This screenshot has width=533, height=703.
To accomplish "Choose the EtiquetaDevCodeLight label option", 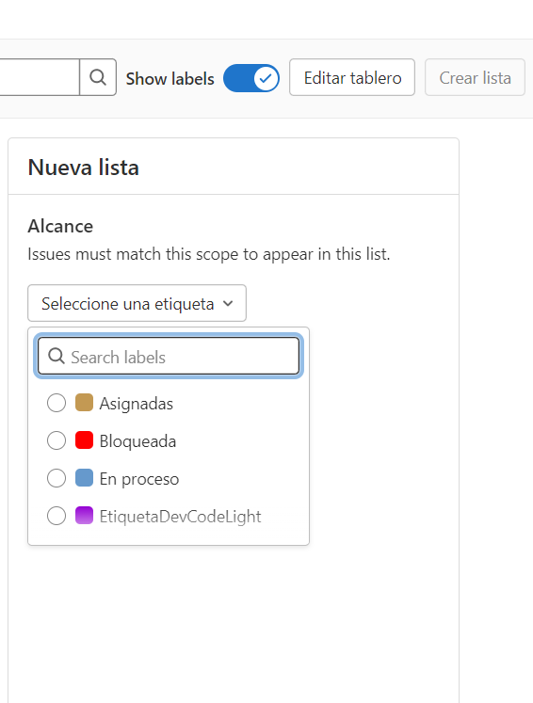I will pyautogui.click(x=169, y=516).
